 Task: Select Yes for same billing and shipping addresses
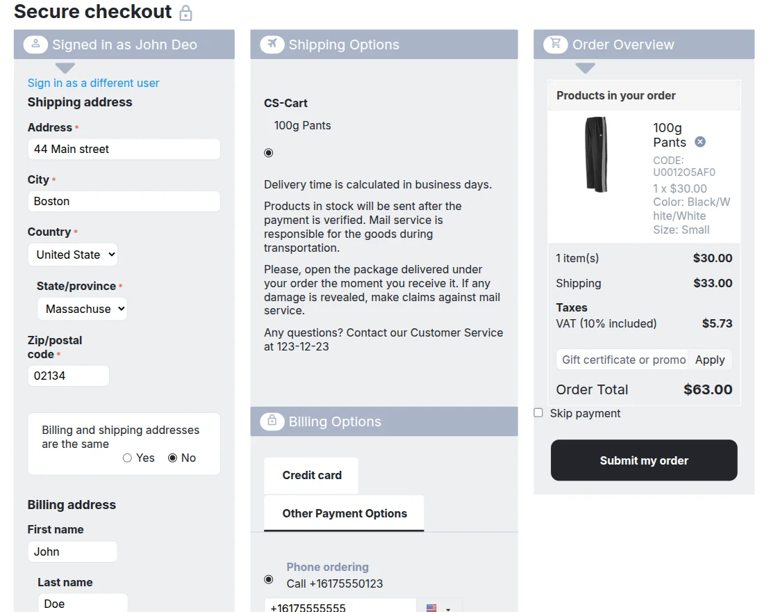point(127,458)
